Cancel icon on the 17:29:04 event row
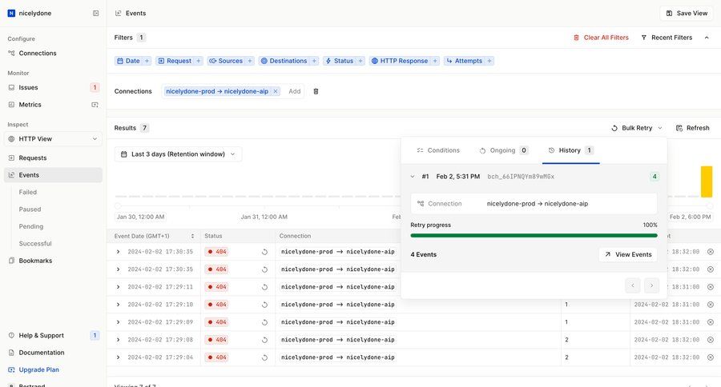Viewport: 721px width, 387px height. 711,357
